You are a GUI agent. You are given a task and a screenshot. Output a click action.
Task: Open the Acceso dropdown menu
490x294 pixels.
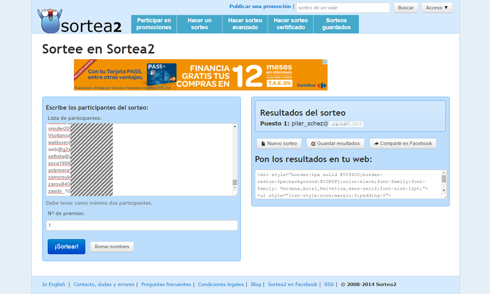[x=437, y=8]
